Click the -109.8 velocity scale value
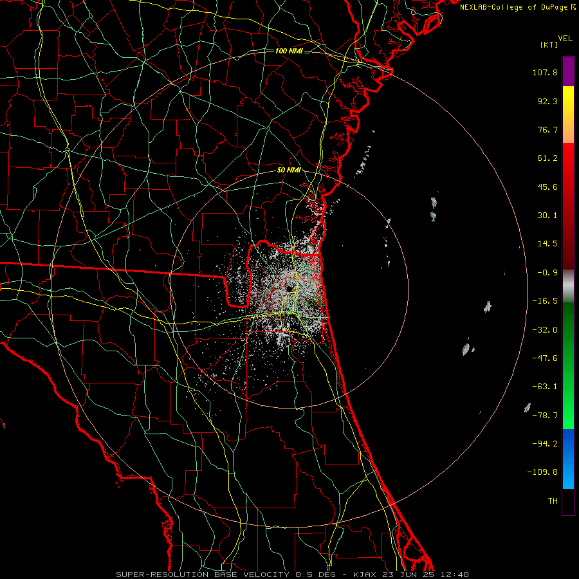Screen dimensions: 579x579 click(542, 472)
